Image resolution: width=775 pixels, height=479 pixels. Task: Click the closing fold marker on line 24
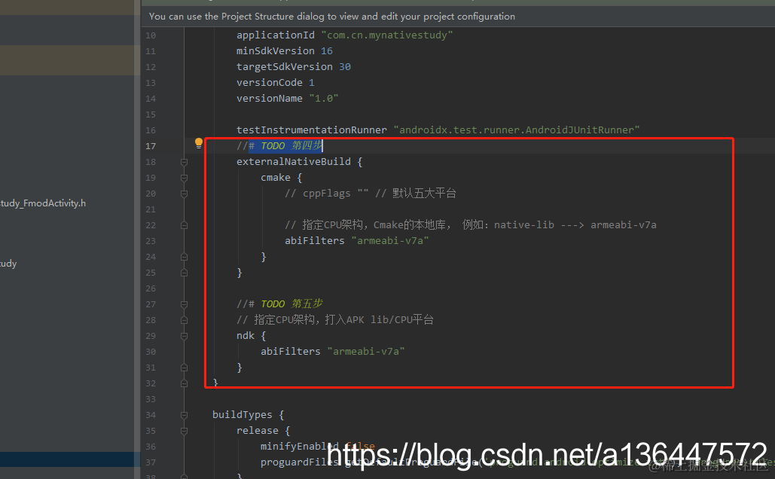pyautogui.click(x=184, y=257)
